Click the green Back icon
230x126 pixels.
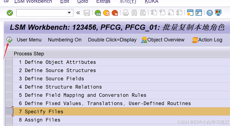point(98,13)
